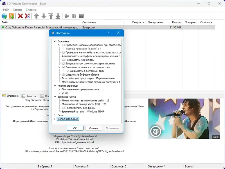
Task: Click the delete completed downloads icon
Action: (x=27, y=16)
